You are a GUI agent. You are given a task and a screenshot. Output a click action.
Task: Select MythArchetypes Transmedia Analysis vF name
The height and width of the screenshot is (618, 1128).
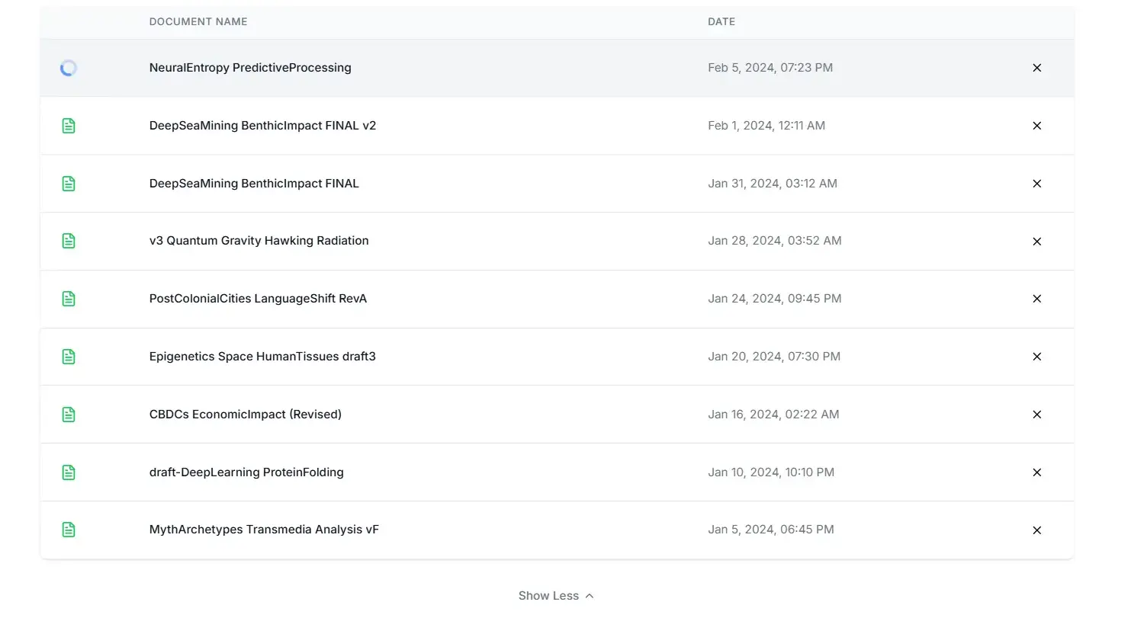pos(264,530)
